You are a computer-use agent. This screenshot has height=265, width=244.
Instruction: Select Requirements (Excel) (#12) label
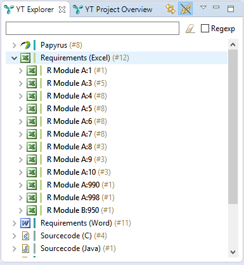85,58
